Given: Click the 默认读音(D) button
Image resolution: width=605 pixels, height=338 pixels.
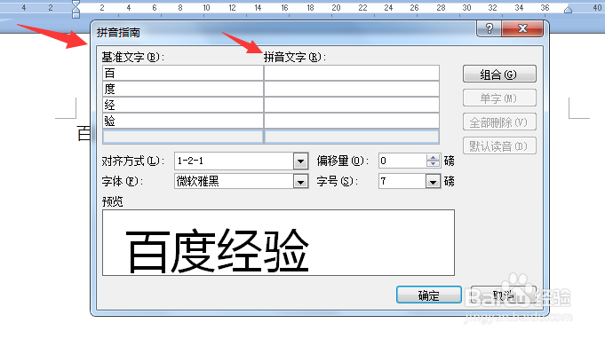Looking at the screenshot, I should (x=499, y=146).
